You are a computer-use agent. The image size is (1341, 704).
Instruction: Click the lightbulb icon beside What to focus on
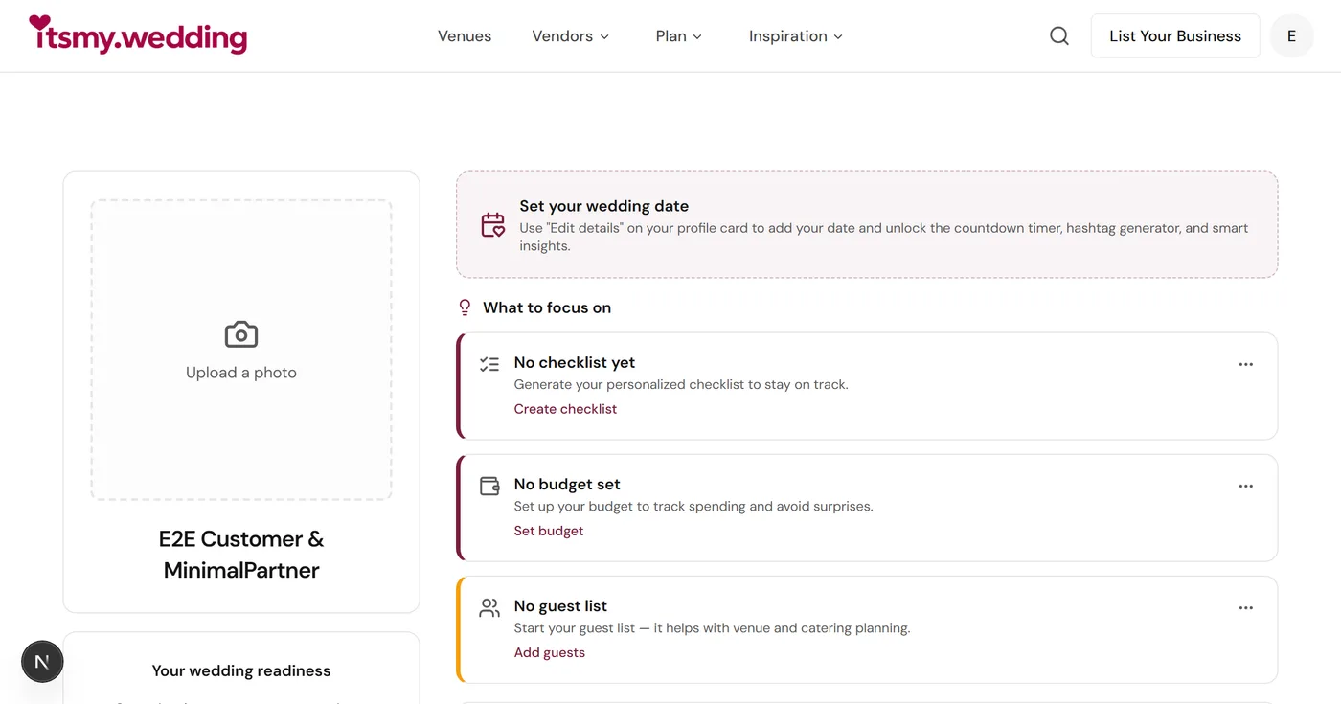pyautogui.click(x=465, y=307)
